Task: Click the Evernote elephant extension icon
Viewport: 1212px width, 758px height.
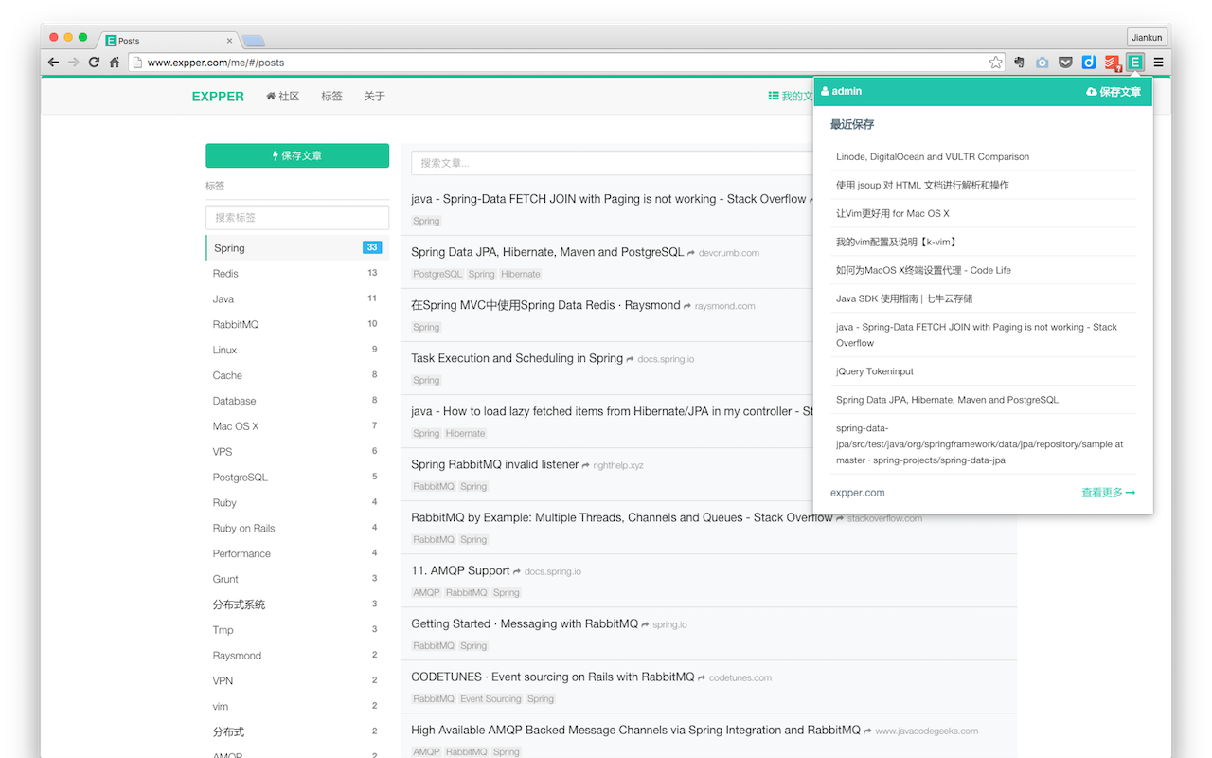Action: click(x=1019, y=63)
